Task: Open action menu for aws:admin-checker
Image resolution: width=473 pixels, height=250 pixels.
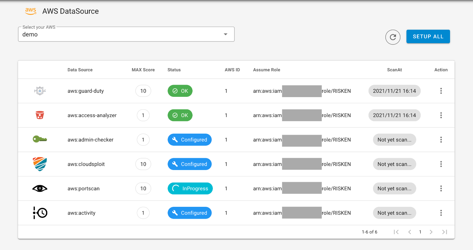Action: coord(441,140)
